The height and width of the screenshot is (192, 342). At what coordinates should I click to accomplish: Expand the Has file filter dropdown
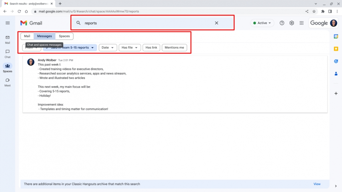coord(130,47)
